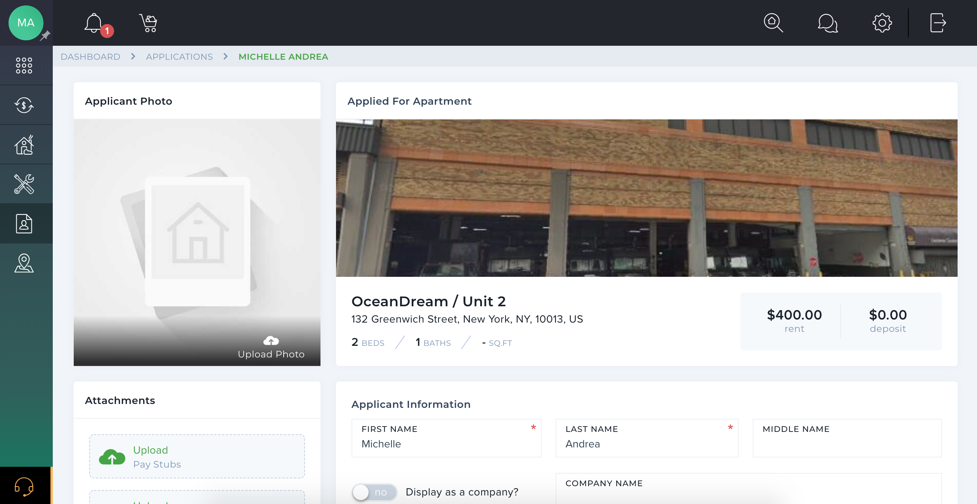Image resolution: width=977 pixels, height=504 pixels.
Task: Click the red notification badge showing 1
Action: click(107, 31)
